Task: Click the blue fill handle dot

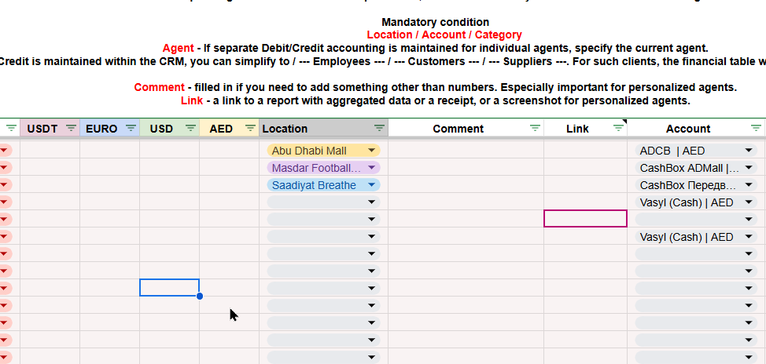Action: click(200, 296)
